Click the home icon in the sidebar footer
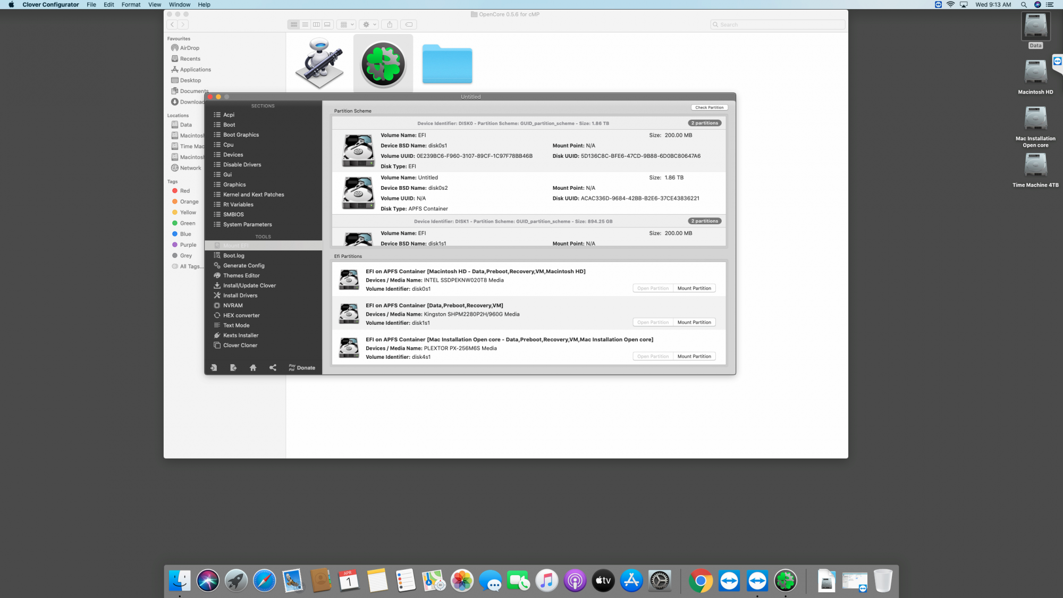 (x=253, y=368)
